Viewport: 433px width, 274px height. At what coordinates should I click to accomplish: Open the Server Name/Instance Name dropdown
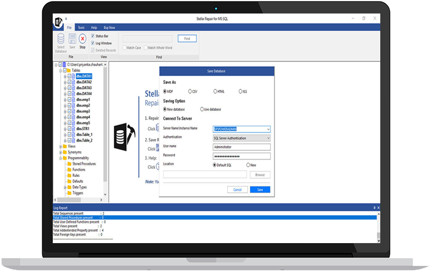268,129
